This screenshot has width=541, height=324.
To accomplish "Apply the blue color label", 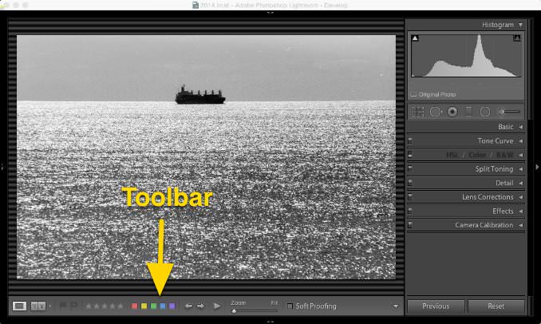I will click(163, 306).
